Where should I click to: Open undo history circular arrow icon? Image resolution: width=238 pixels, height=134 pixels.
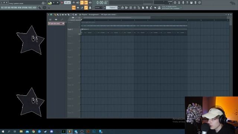pyautogui.click(x=175, y=3)
